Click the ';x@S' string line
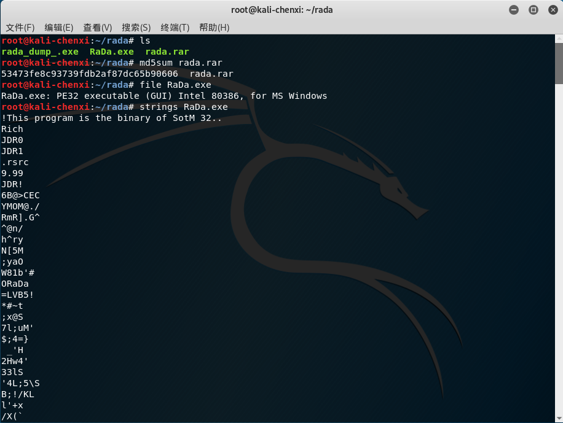The width and height of the screenshot is (563, 423). tap(12, 317)
